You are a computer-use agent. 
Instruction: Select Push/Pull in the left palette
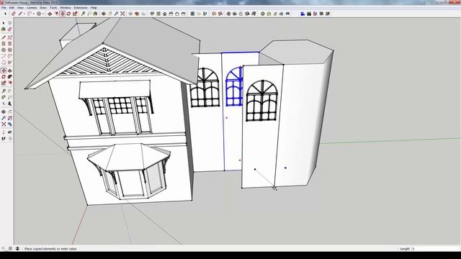pos(9,71)
